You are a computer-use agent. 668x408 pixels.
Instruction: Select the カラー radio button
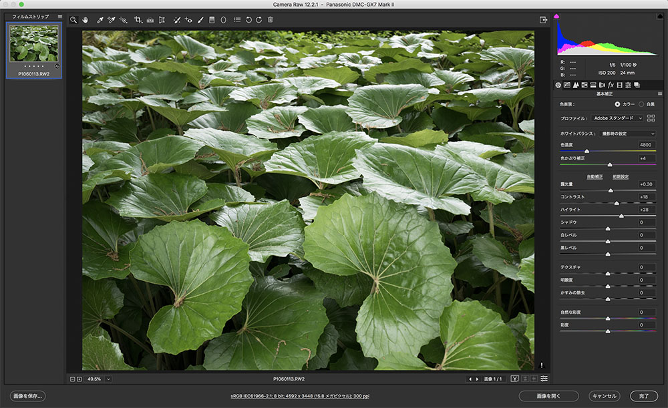point(617,104)
